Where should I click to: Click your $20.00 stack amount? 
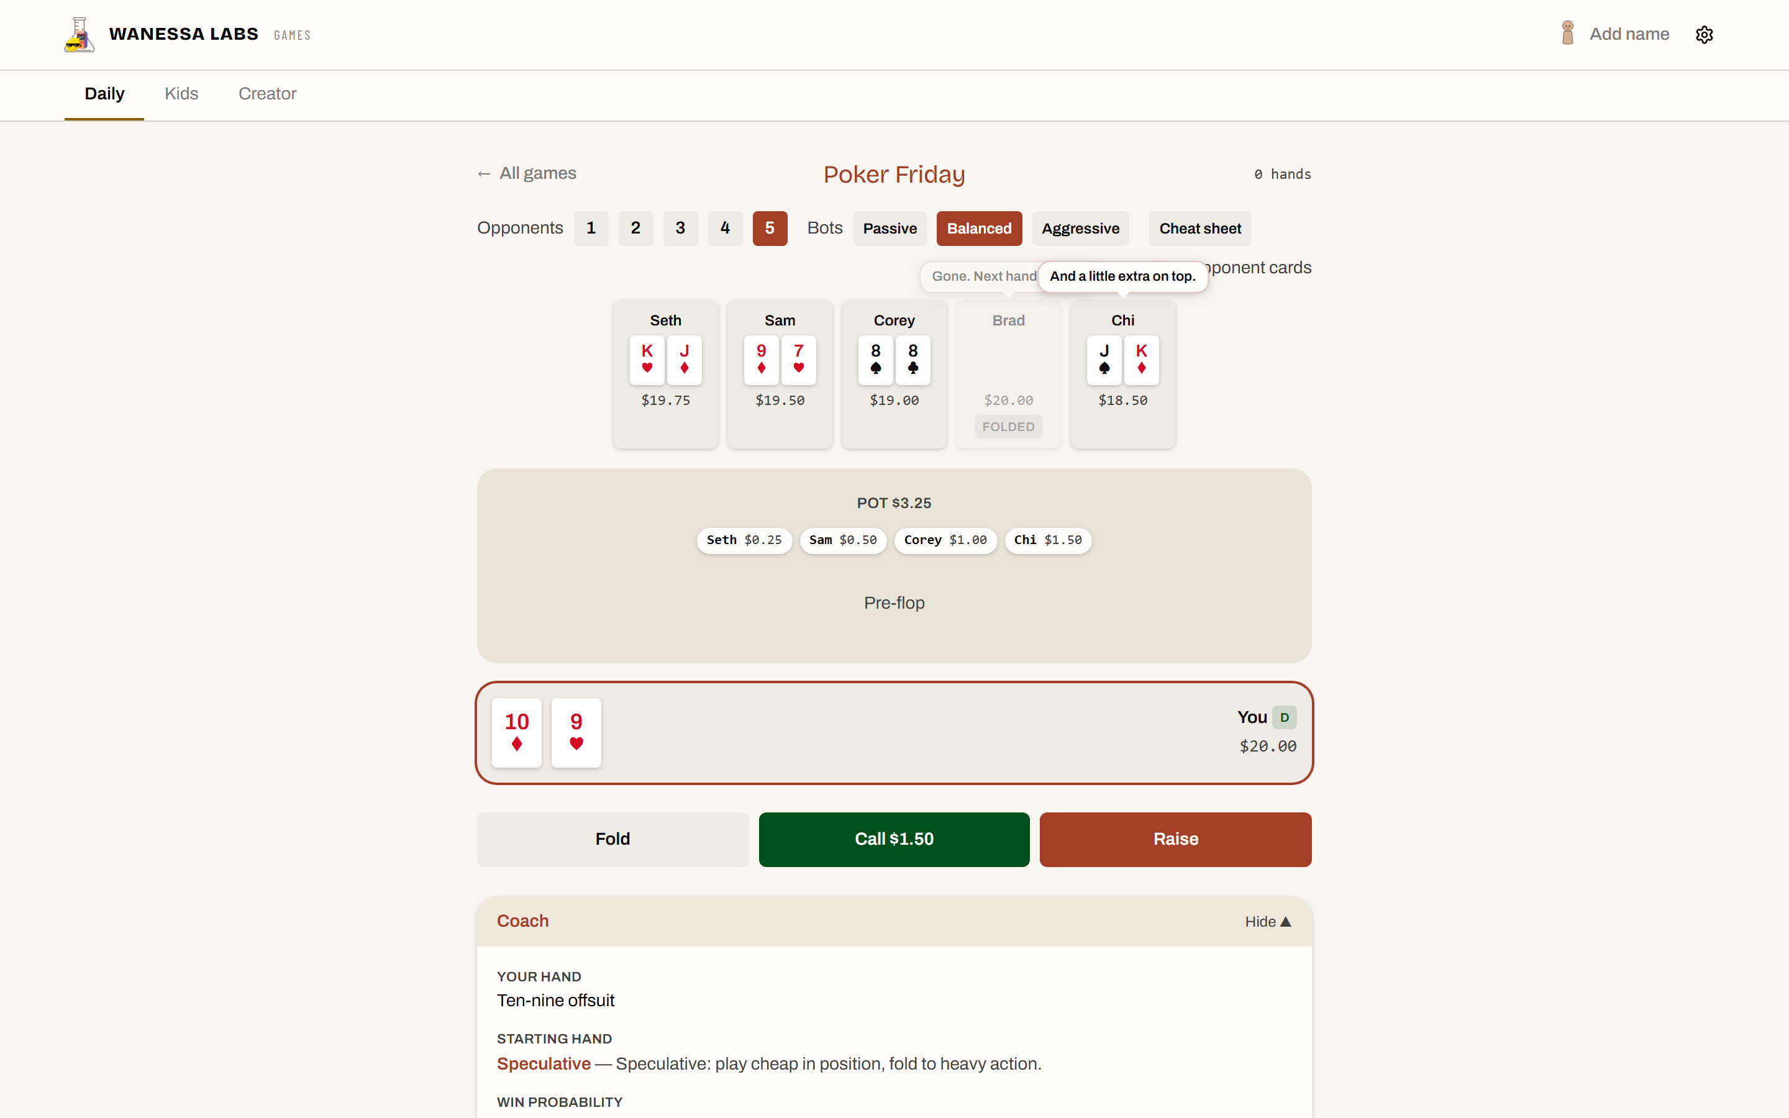click(1268, 746)
